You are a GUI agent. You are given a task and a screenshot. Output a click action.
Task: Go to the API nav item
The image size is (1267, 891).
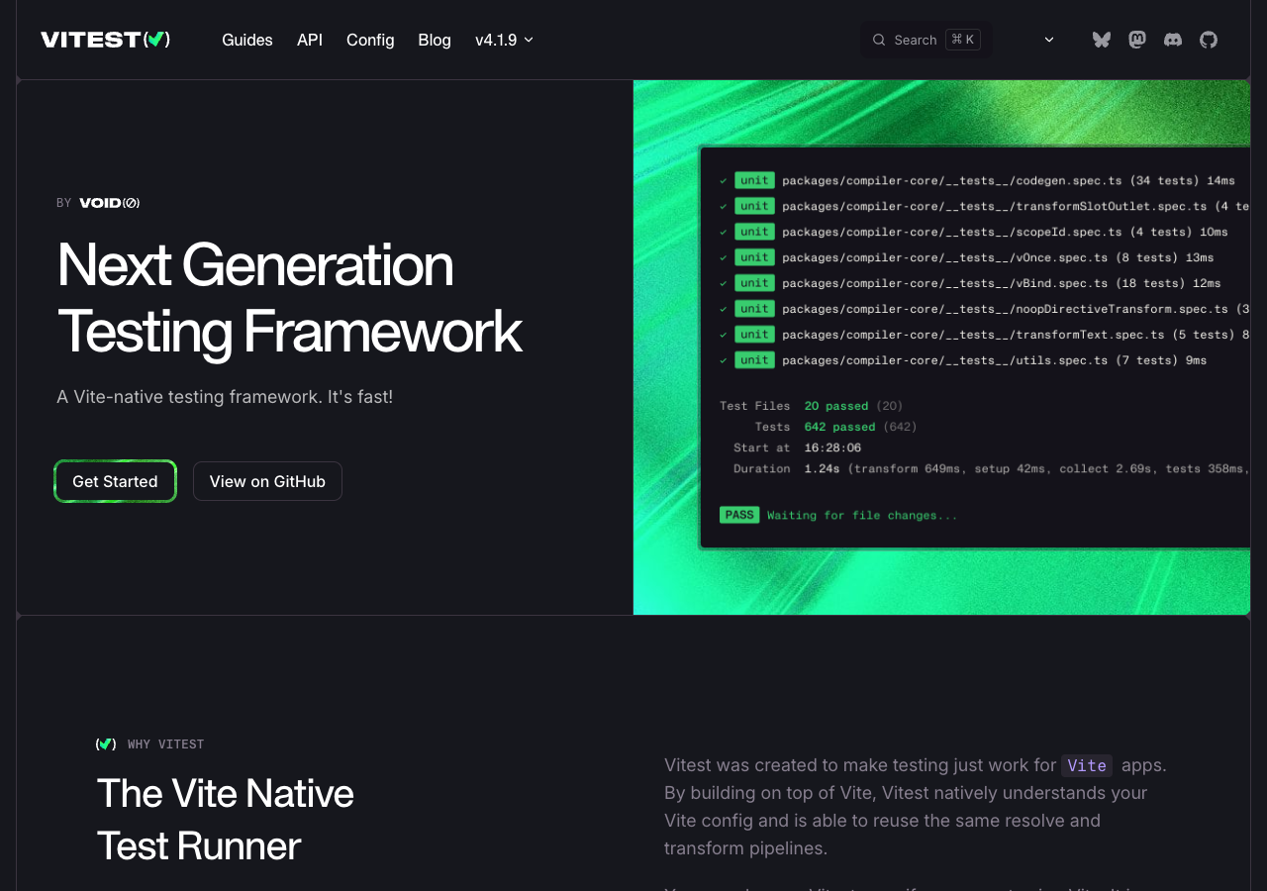pyautogui.click(x=310, y=40)
